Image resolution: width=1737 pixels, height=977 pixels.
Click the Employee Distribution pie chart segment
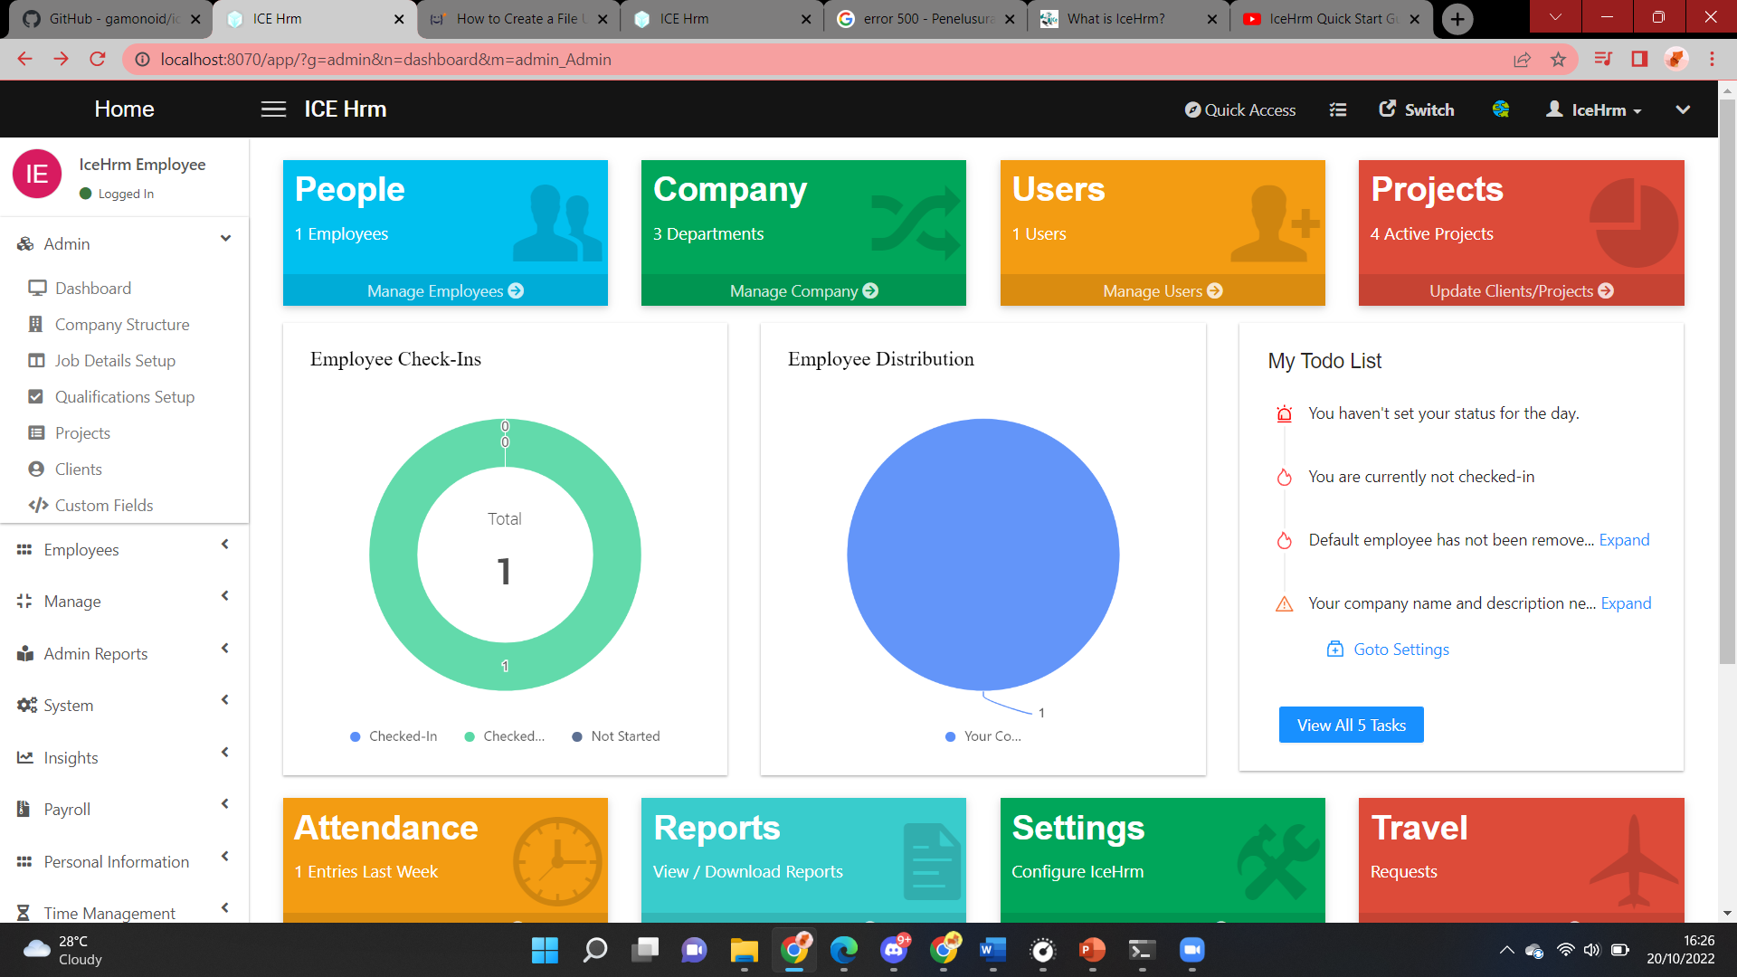pos(982,555)
